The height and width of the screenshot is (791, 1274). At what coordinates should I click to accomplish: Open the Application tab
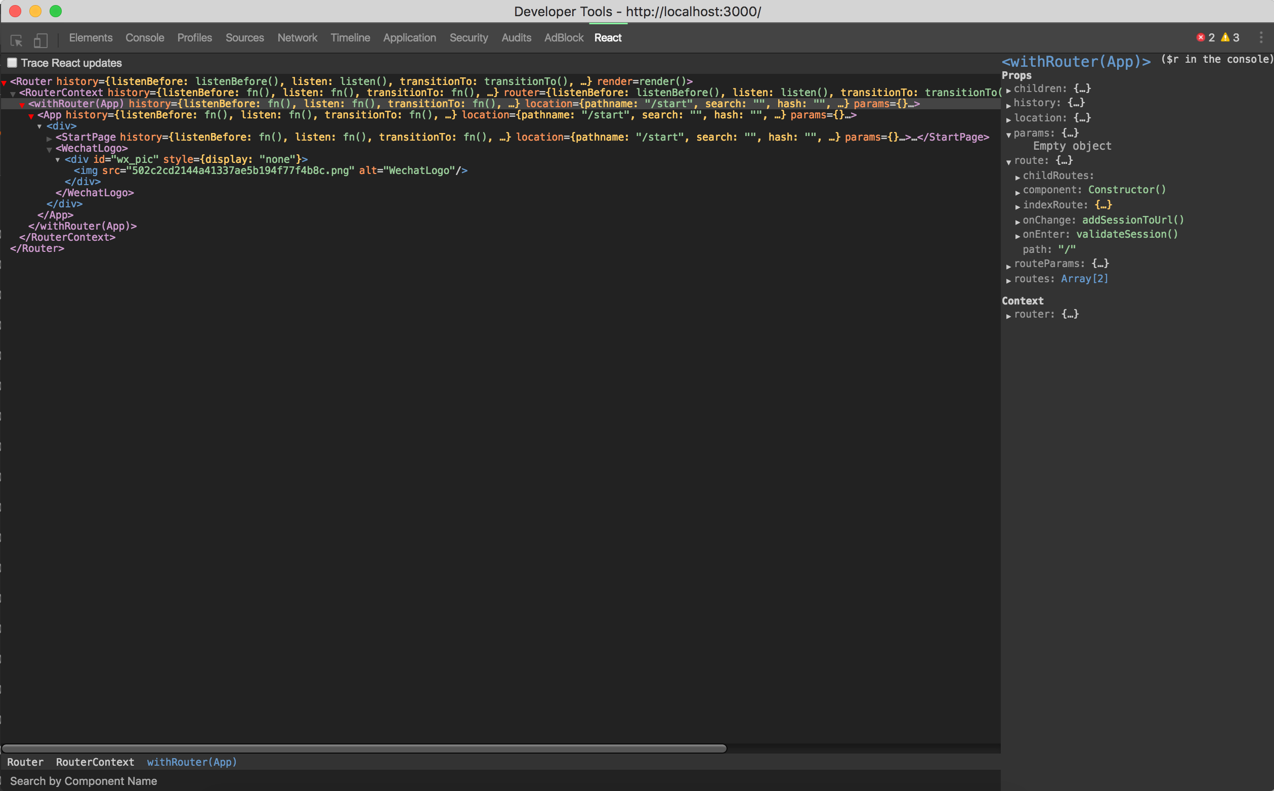tap(409, 37)
